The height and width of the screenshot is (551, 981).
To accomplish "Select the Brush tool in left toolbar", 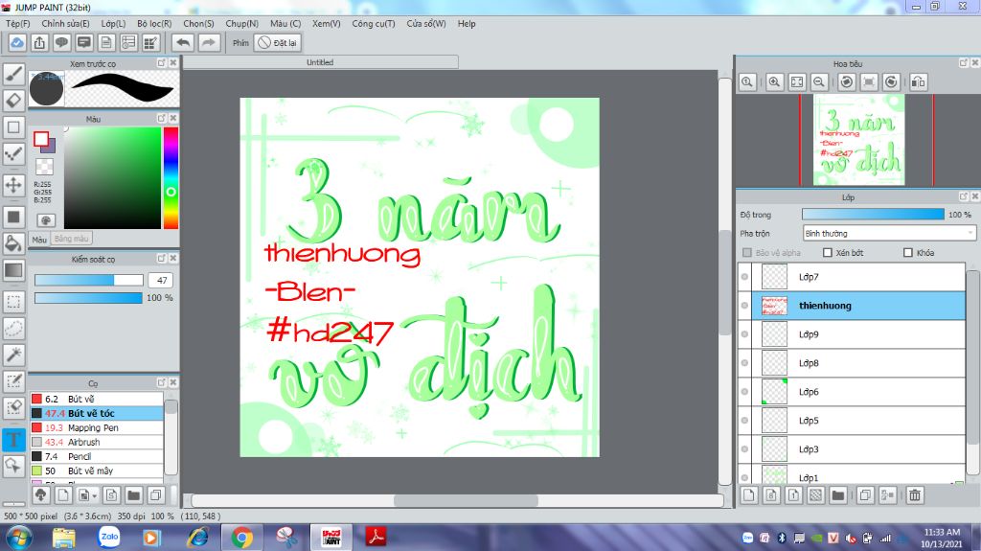I will pyautogui.click(x=13, y=74).
